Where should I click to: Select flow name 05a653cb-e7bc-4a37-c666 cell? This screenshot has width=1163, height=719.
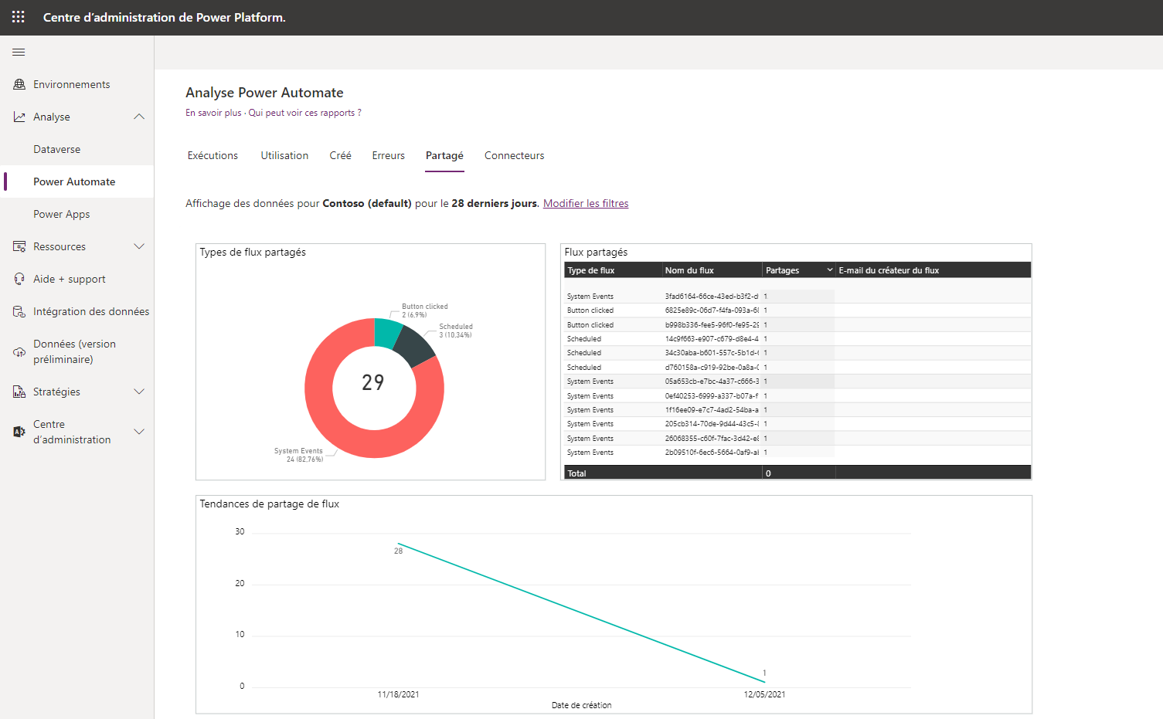[712, 382]
